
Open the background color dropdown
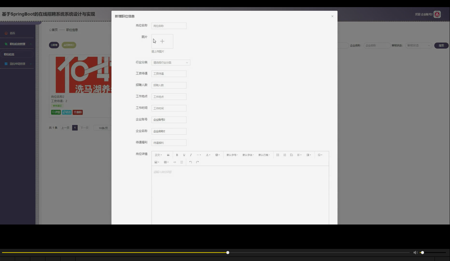(x=218, y=155)
